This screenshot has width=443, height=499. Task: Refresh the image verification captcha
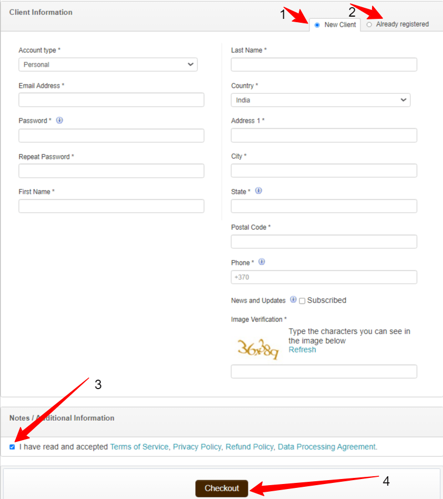302,350
